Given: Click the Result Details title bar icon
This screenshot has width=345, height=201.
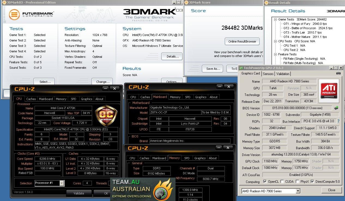Looking at the screenshot, I should (x=266, y=3).
